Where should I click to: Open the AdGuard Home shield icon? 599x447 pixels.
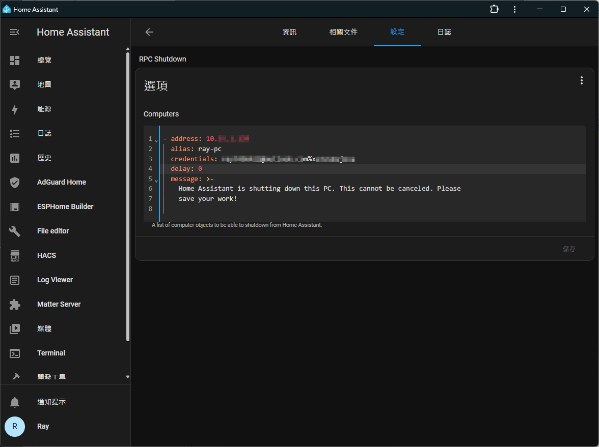click(x=14, y=182)
